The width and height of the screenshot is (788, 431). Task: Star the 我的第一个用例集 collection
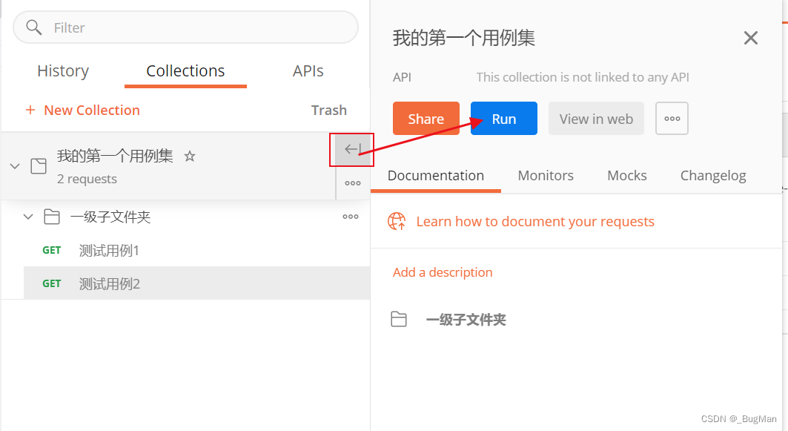click(190, 156)
